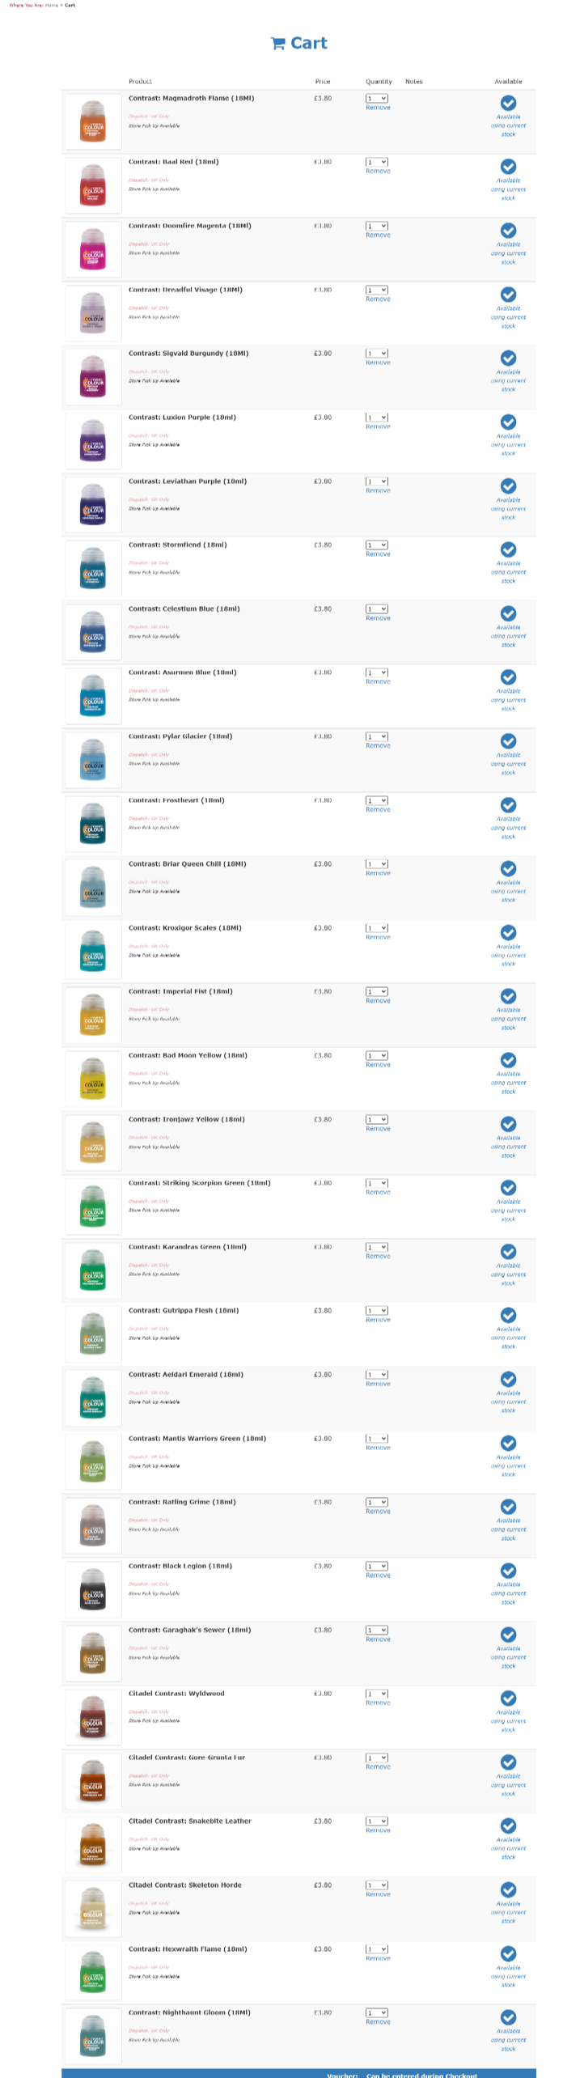The image size is (563, 2078).
Task: Click the availability checkmark for Aeldari Emerald
Action: [508, 1379]
